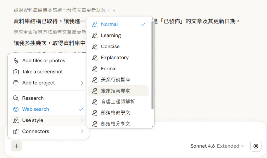This screenshot has width=267, height=158.
Task: Click the style list scrollbar thumb
Action: [x=153, y=65]
